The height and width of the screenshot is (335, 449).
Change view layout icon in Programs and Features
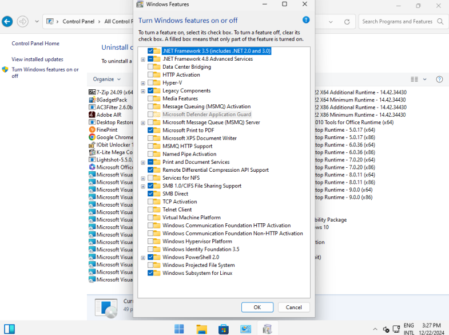[x=414, y=80]
